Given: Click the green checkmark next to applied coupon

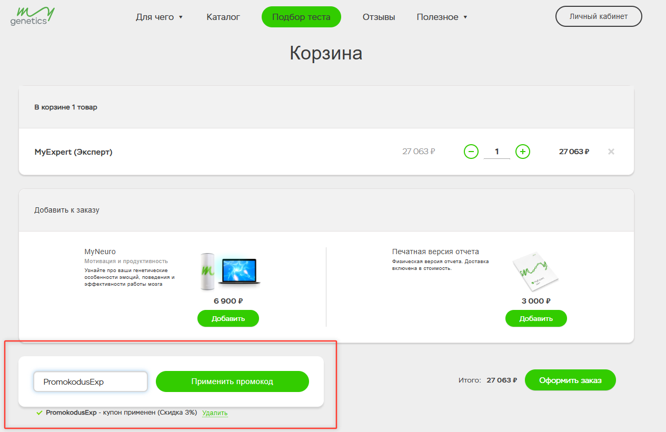Looking at the screenshot, I should tap(39, 413).
